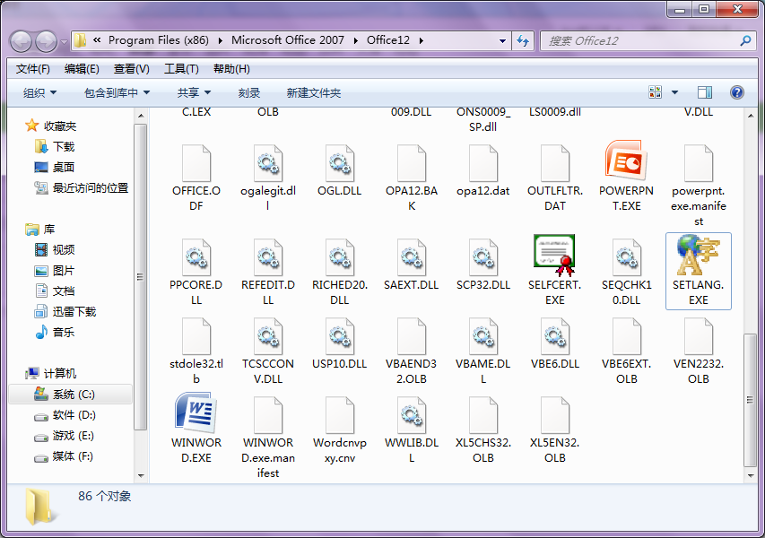Open the 组织 dropdown menu
The height and width of the screenshot is (538, 765).
[39, 91]
